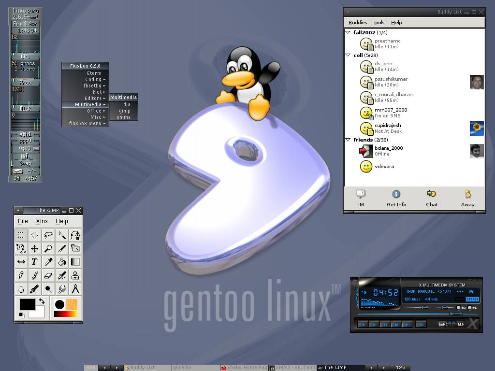
Task: Expand the fbsetbg submenu
Action: point(85,86)
